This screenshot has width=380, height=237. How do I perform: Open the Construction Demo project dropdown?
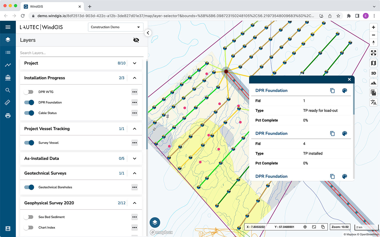[116, 27]
